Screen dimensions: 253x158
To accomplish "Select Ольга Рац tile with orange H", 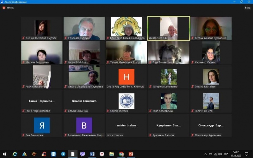I will pos(126,77).
